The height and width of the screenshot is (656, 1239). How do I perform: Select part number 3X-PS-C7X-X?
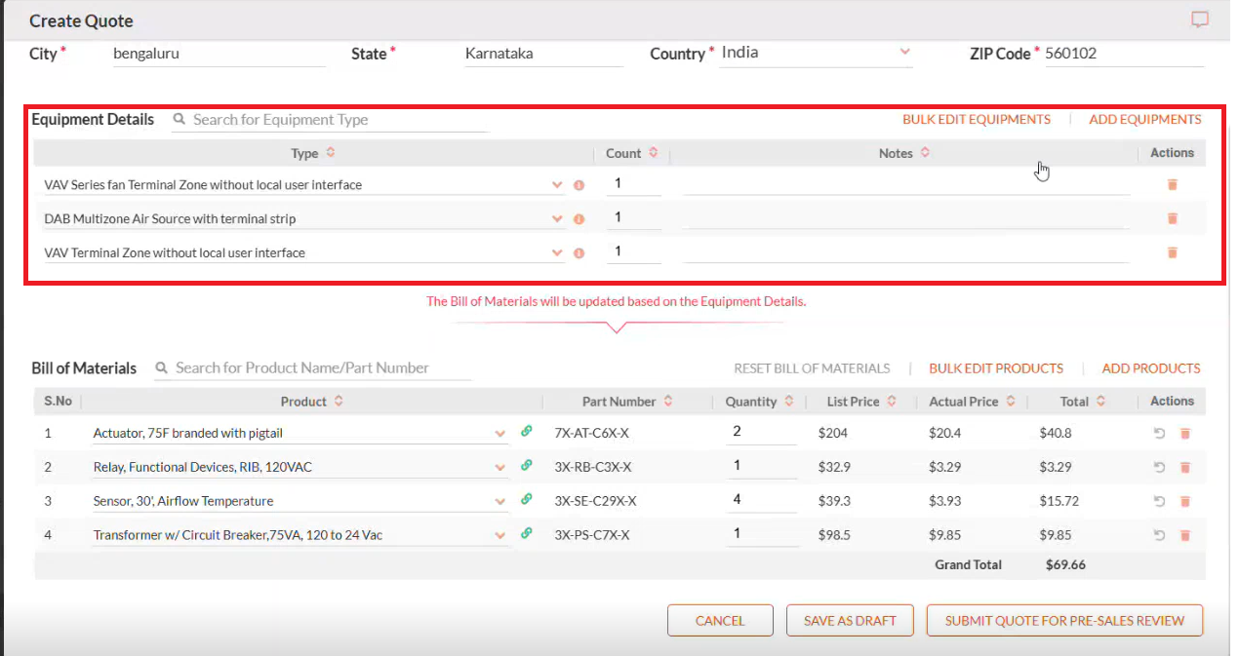592,535
